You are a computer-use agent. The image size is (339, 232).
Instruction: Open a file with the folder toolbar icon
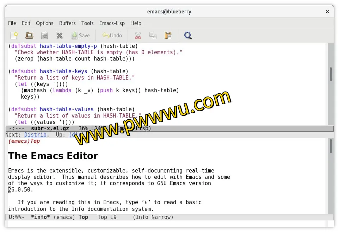[29, 35]
